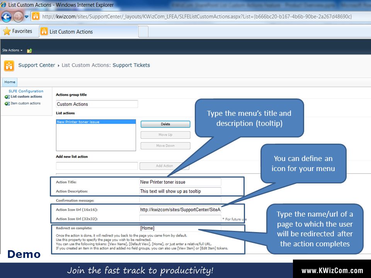Click the Add Action button

(165, 166)
